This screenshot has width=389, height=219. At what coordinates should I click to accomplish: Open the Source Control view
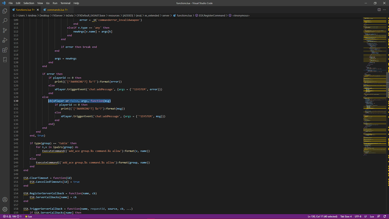pos(5,30)
